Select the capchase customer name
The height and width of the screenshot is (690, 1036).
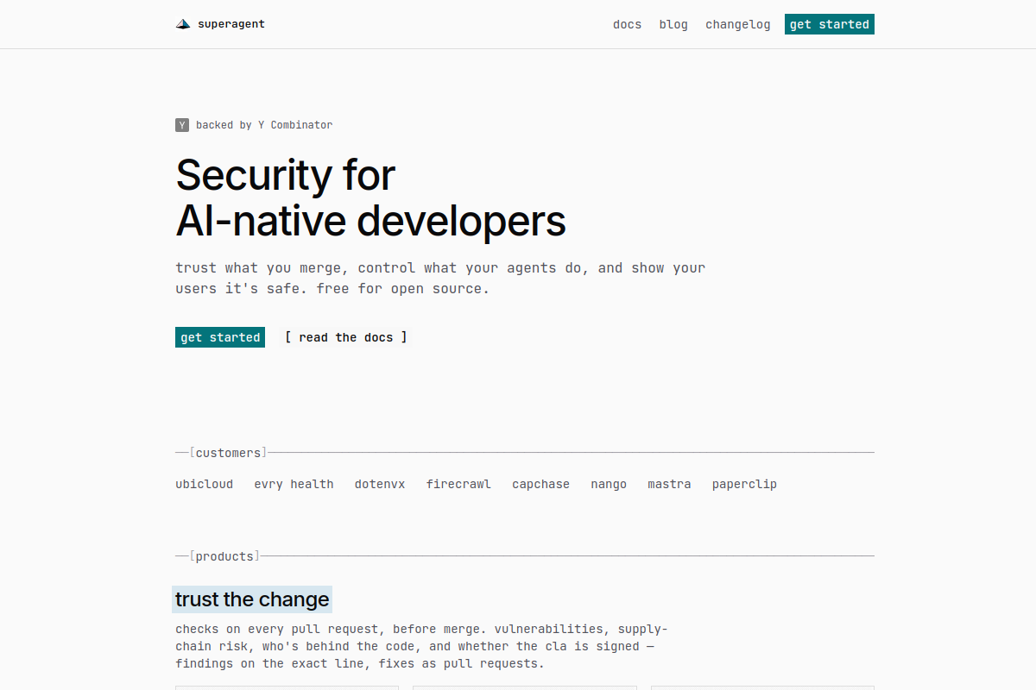tap(540, 484)
